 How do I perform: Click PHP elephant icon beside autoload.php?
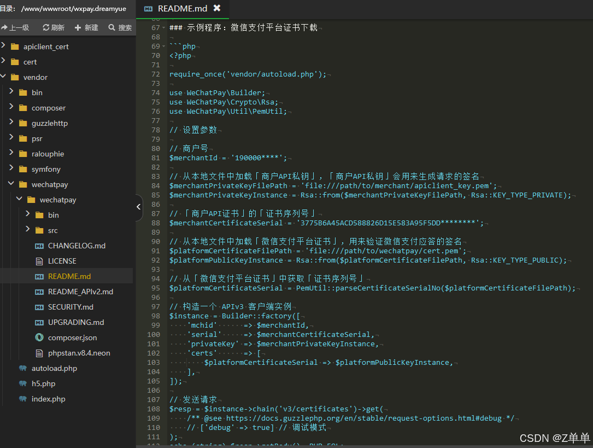[23, 368]
